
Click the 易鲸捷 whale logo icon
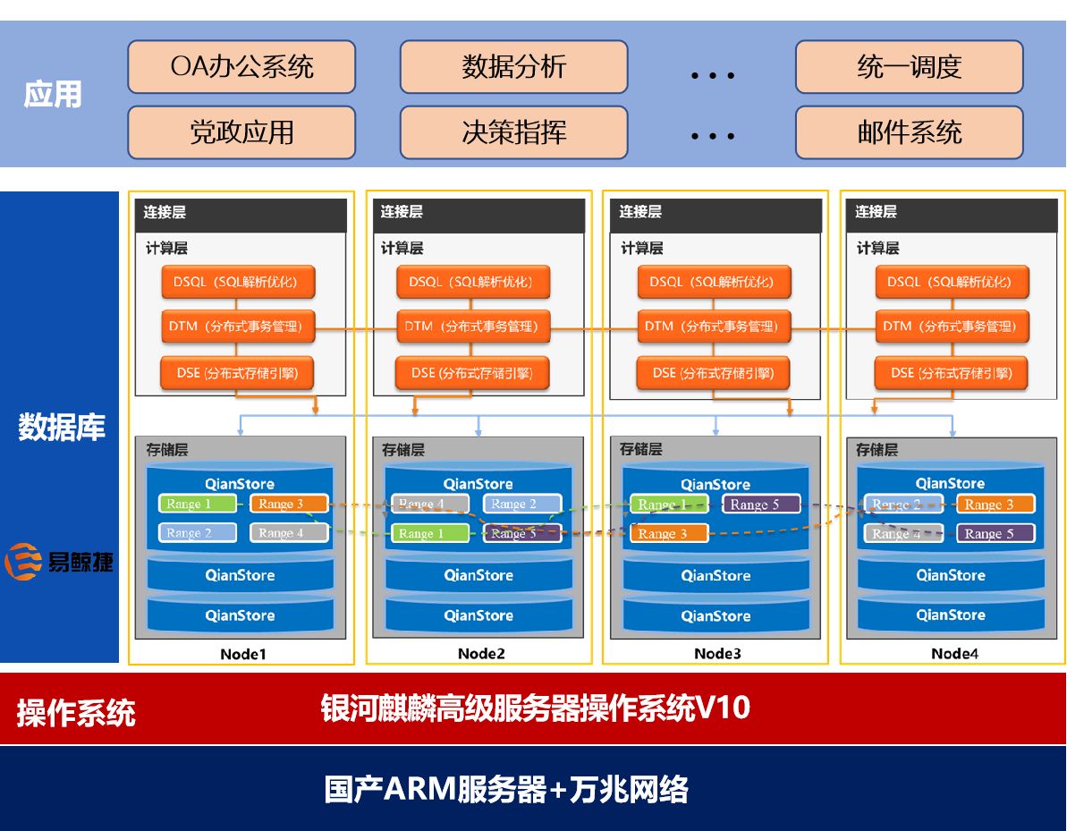point(23,562)
